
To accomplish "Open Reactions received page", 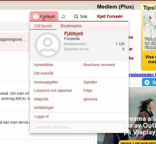I will coord(99,65).
